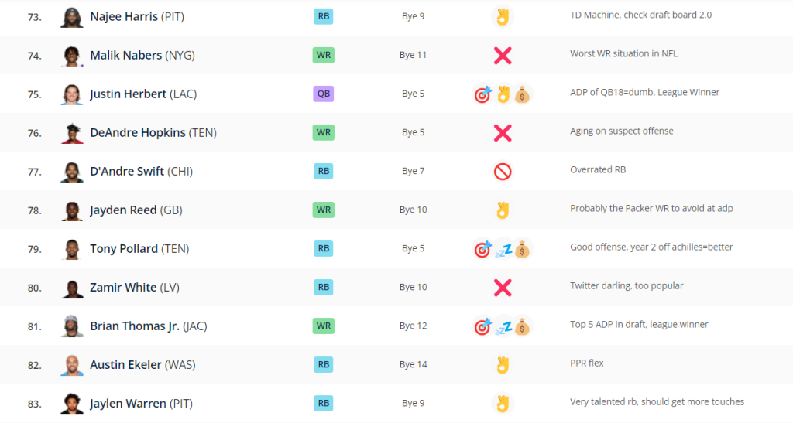793x423 pixels.
Task: Click the prohibited sign icon for D'Andre Swift
Action: click(x=503, y=172)
